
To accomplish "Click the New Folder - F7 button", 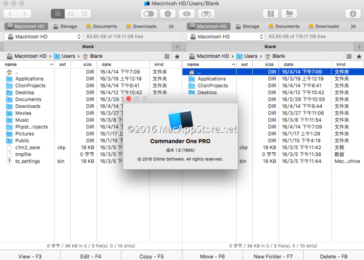I will 273,256.
